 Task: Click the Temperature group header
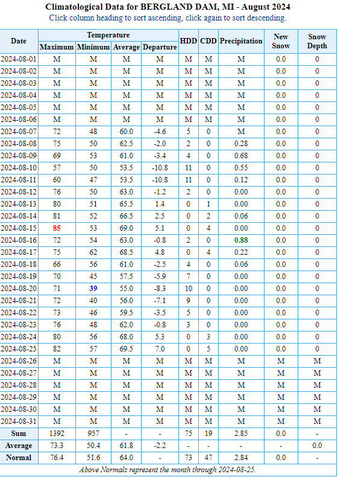point(108,35)
